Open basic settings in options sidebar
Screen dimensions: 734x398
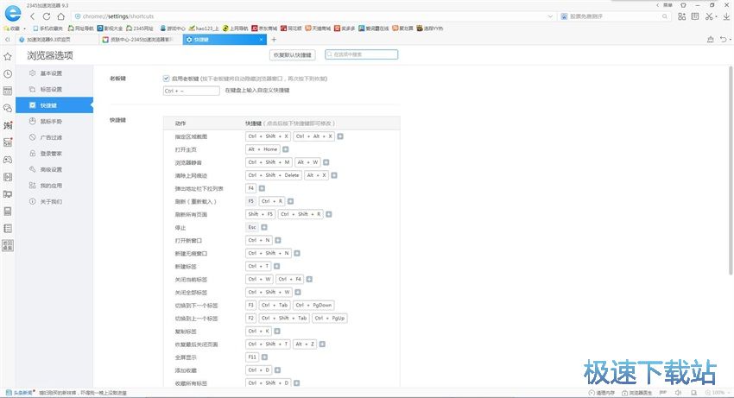[54, 73]
